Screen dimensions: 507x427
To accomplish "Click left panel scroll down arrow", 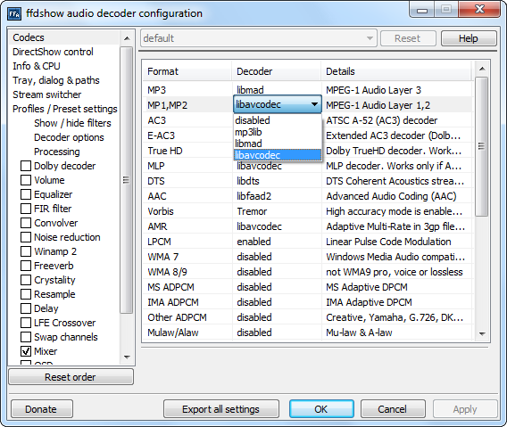I will click(127, 357).
